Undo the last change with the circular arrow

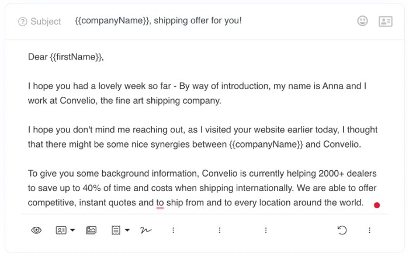tap(342, 230)
